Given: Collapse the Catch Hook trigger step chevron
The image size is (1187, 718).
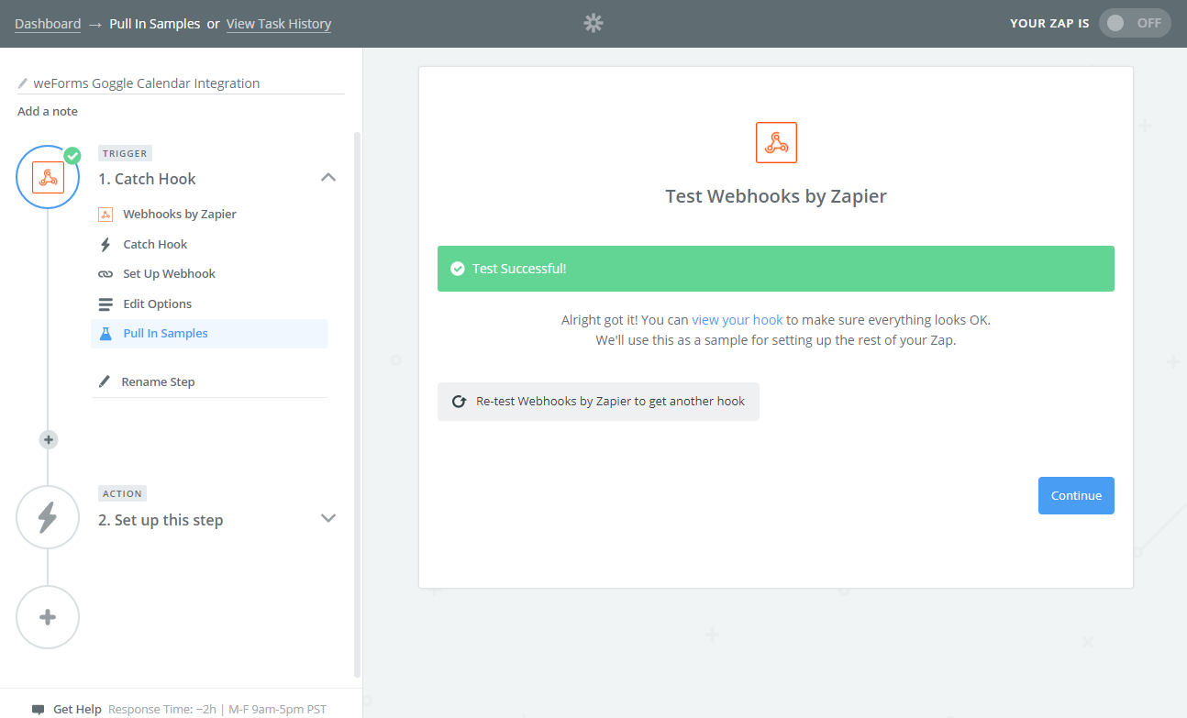Looking at the screenshot, I should (328, 177).
